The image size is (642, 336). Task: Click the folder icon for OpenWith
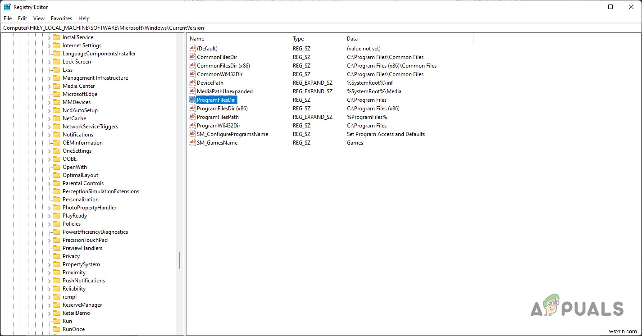[x=57, y=167]
